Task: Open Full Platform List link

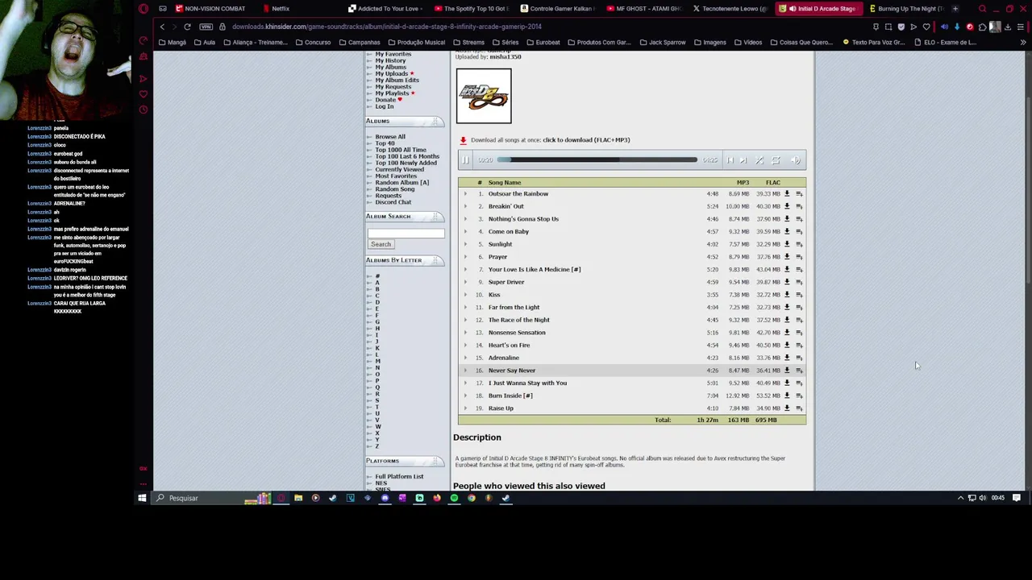Action: pyautogui.click(x=399, y=477)
